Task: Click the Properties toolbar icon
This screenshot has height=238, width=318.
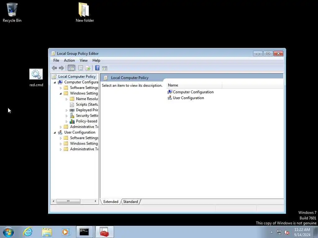Action: pyautogui.click(x=80, y=68)
